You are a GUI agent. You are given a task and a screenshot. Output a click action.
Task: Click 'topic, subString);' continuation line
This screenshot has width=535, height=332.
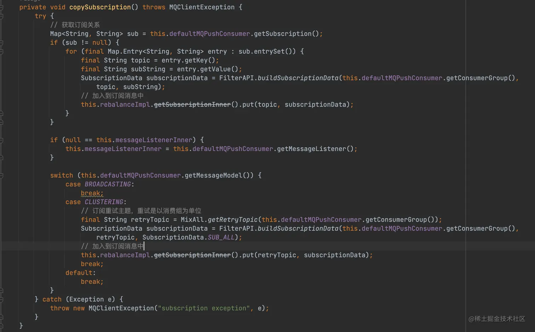131,87
